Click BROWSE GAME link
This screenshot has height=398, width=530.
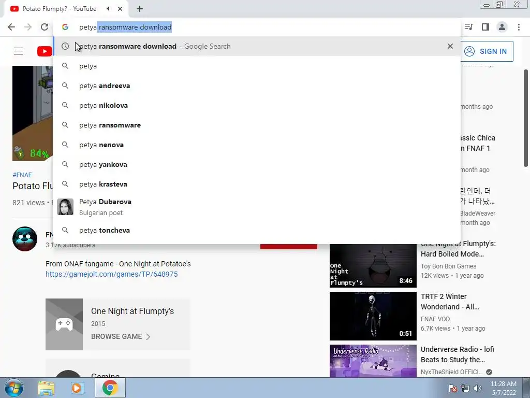pyautogui.click(x=121, y=336)
